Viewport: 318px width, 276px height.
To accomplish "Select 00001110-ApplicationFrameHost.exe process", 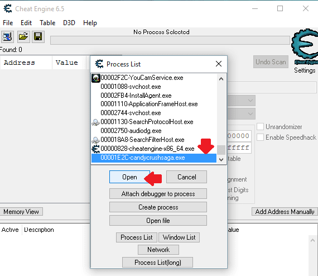I will 154,104.
